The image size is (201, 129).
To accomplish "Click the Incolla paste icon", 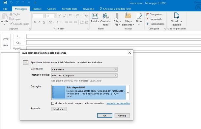I will point(5,16).
